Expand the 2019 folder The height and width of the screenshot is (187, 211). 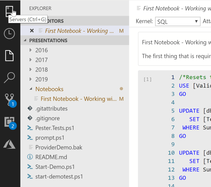(x=42, y=79)
